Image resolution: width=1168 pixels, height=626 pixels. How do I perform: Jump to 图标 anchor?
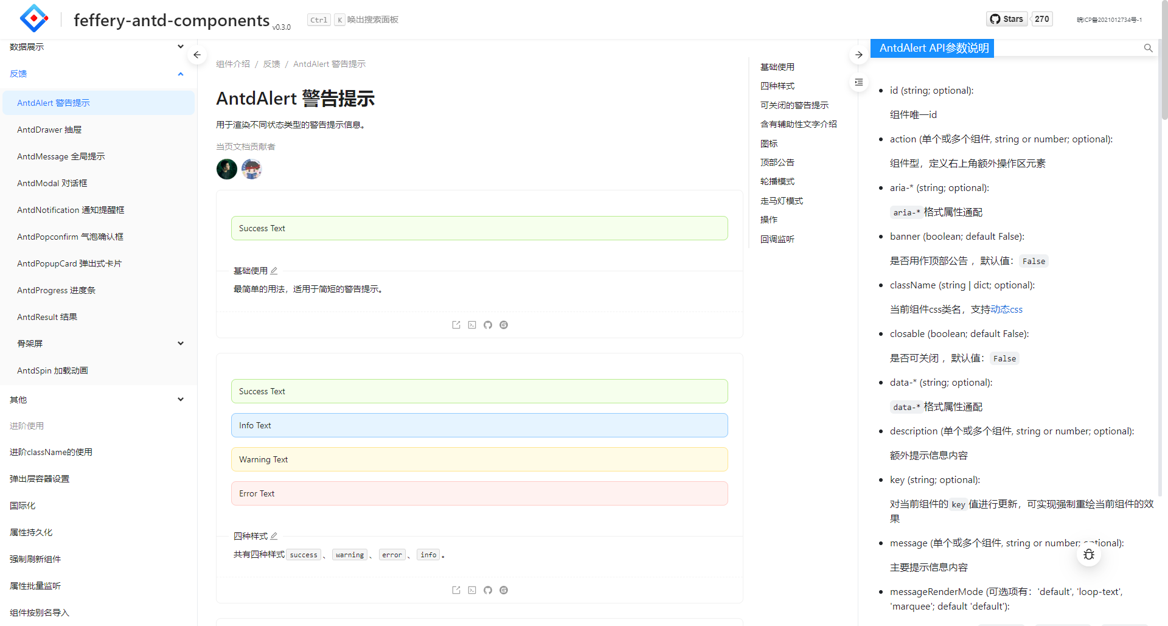pos(769,144)
